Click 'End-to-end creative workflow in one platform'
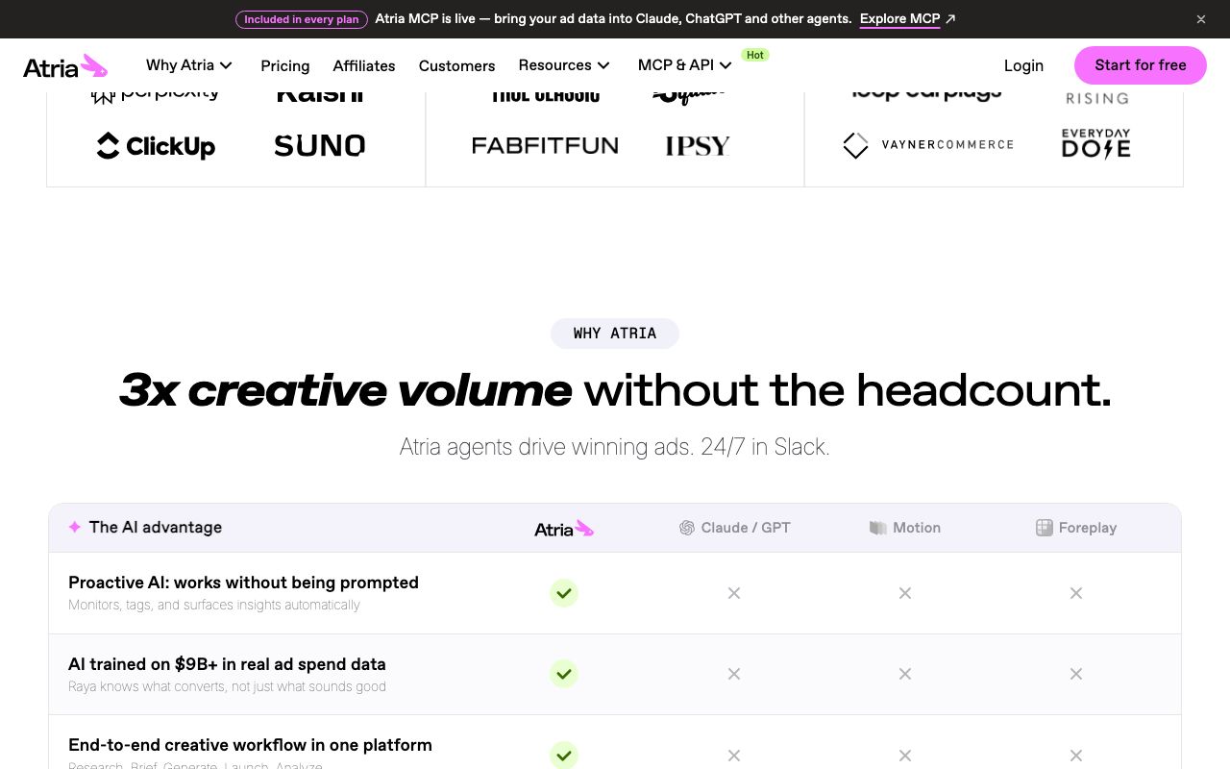Screen dimensions: 1230x769 point(250,745)
